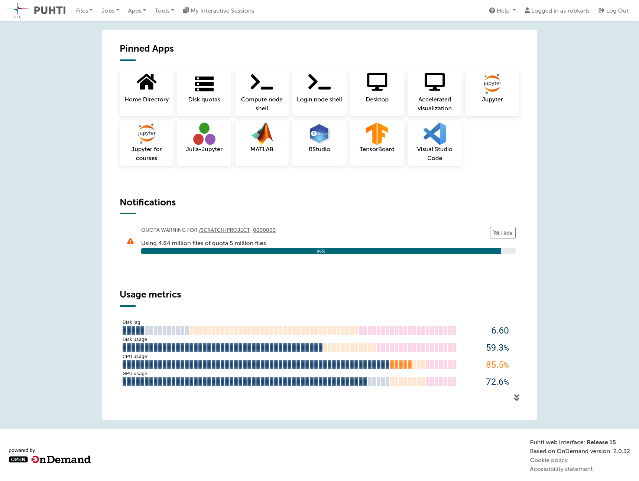639x481 pixels.
Task: Click Logged in as robkarls
Action: [557, 11]
